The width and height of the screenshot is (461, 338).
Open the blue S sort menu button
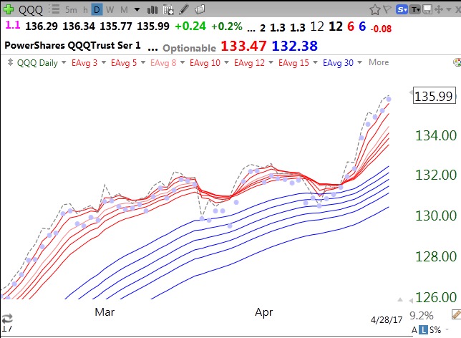[402, 10]
